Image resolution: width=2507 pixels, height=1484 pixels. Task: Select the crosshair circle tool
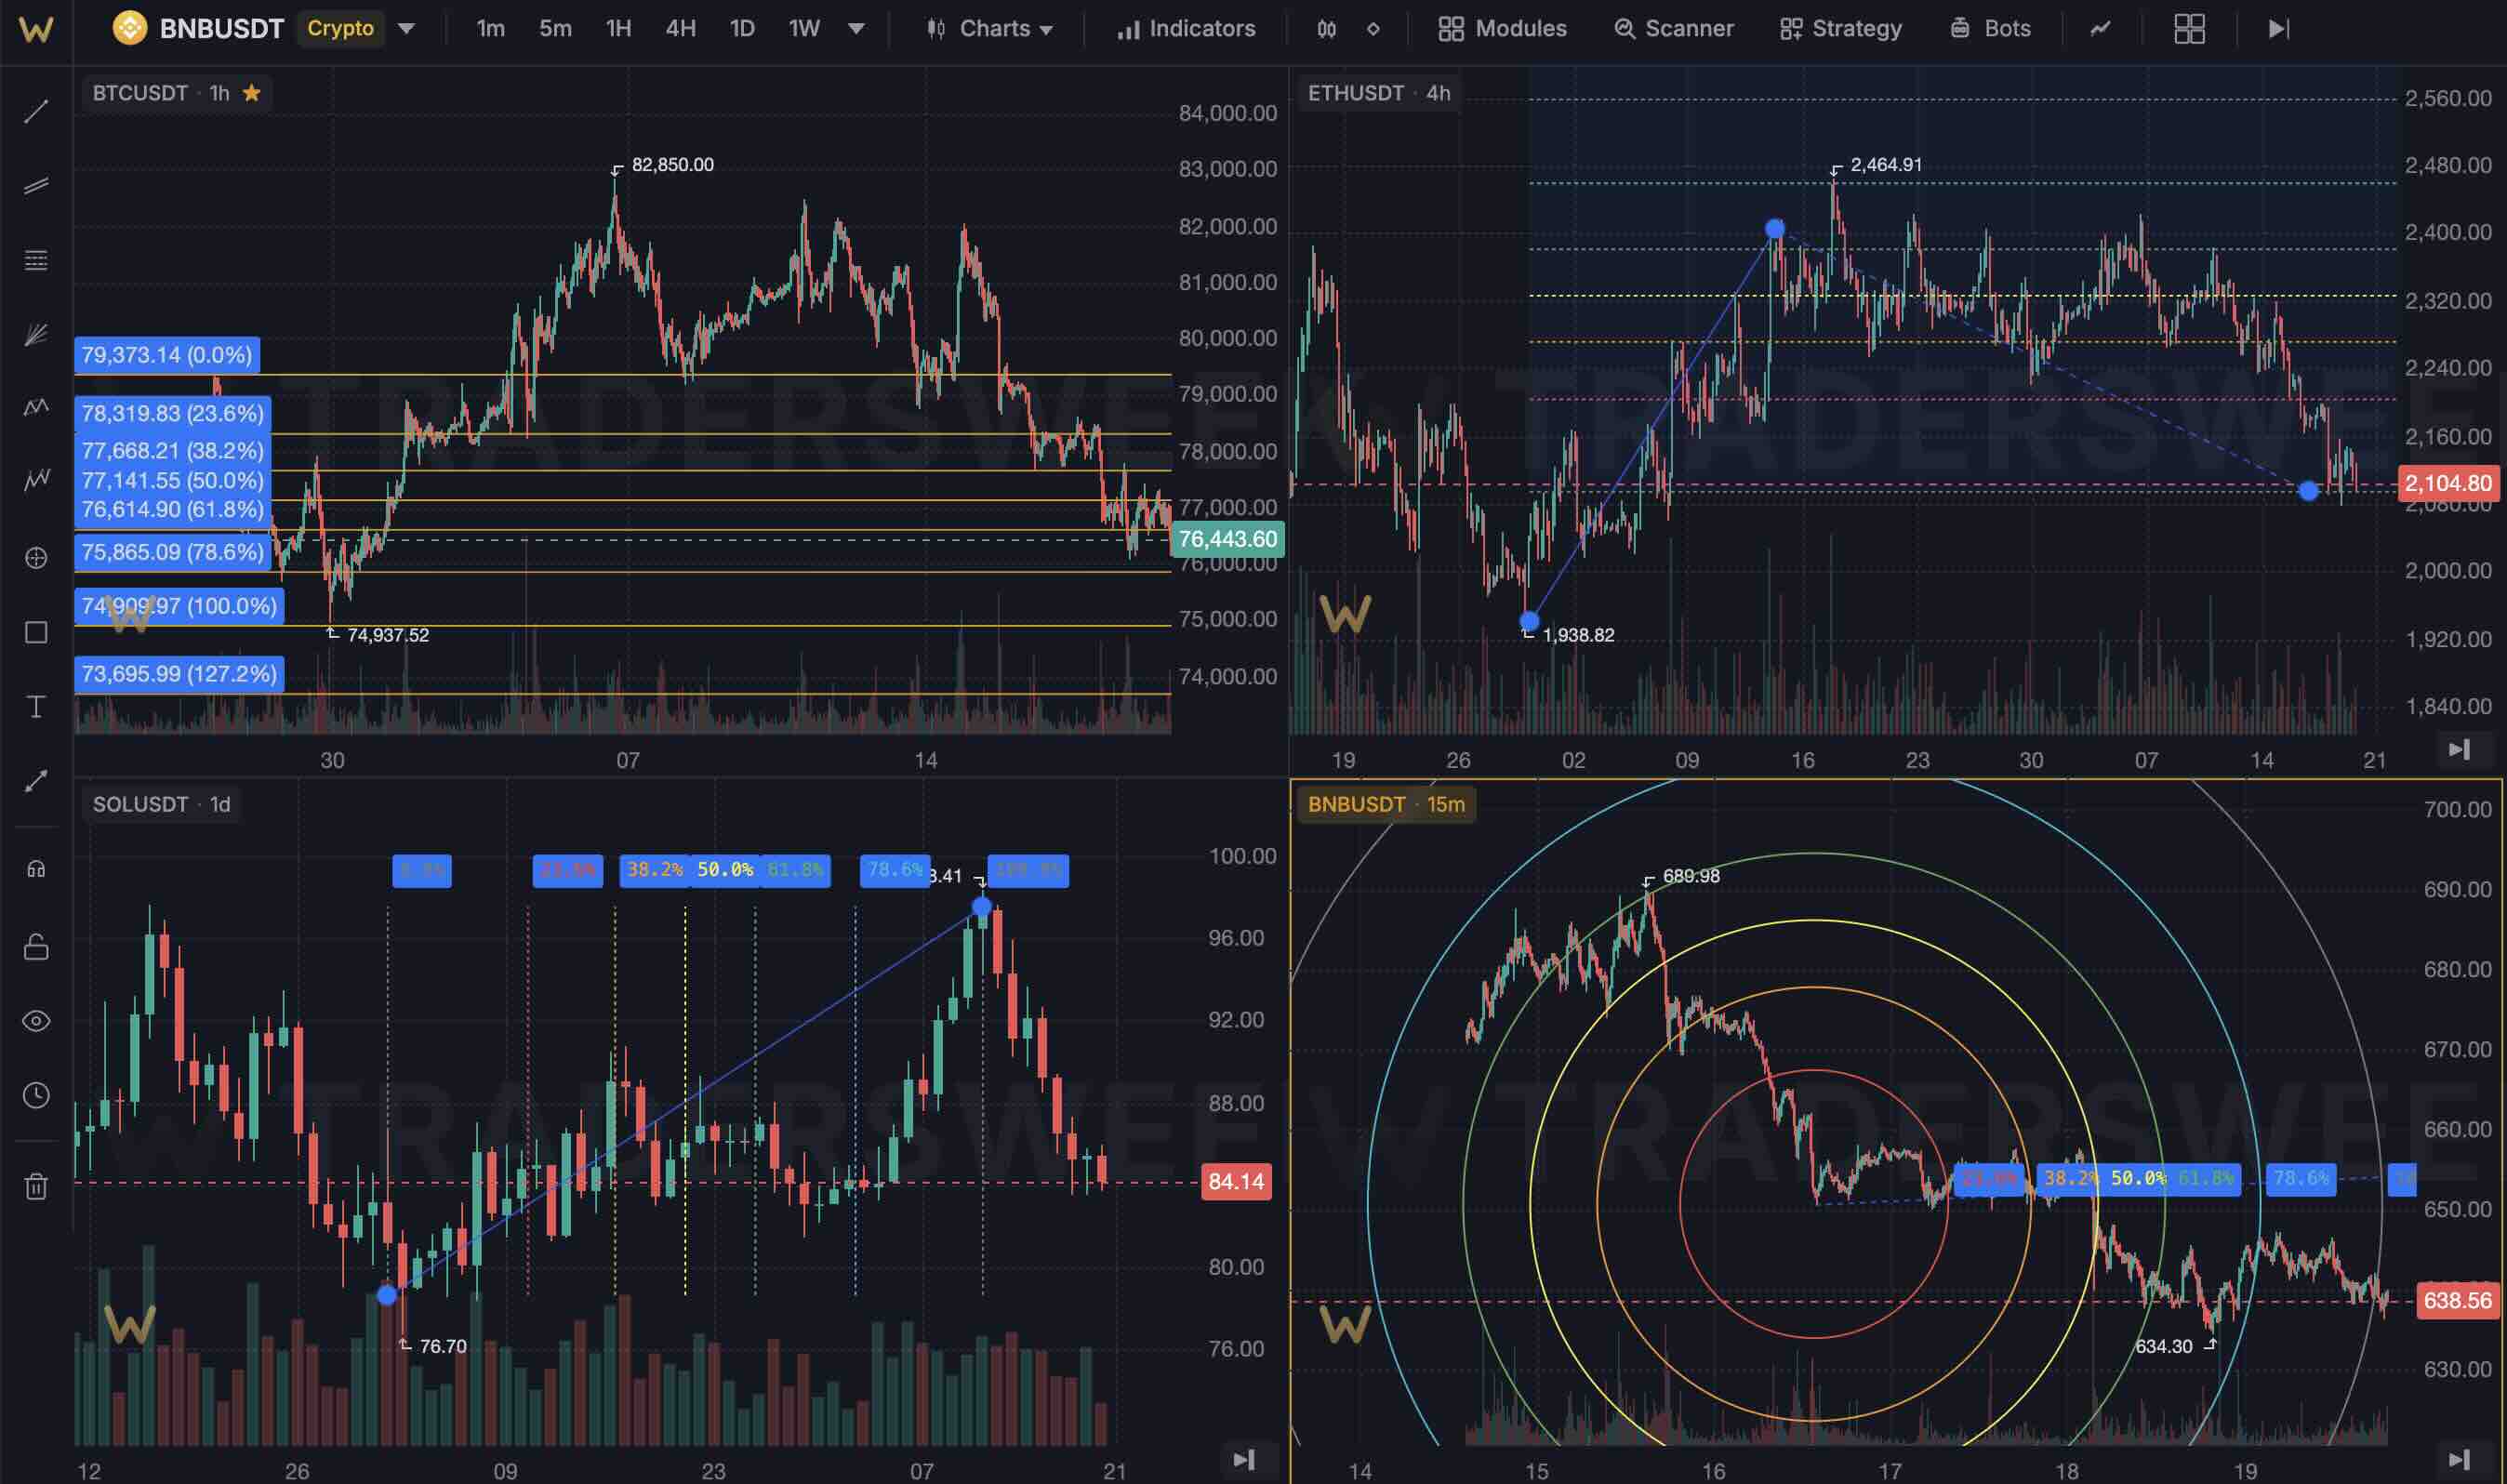[x=36, y=558]
